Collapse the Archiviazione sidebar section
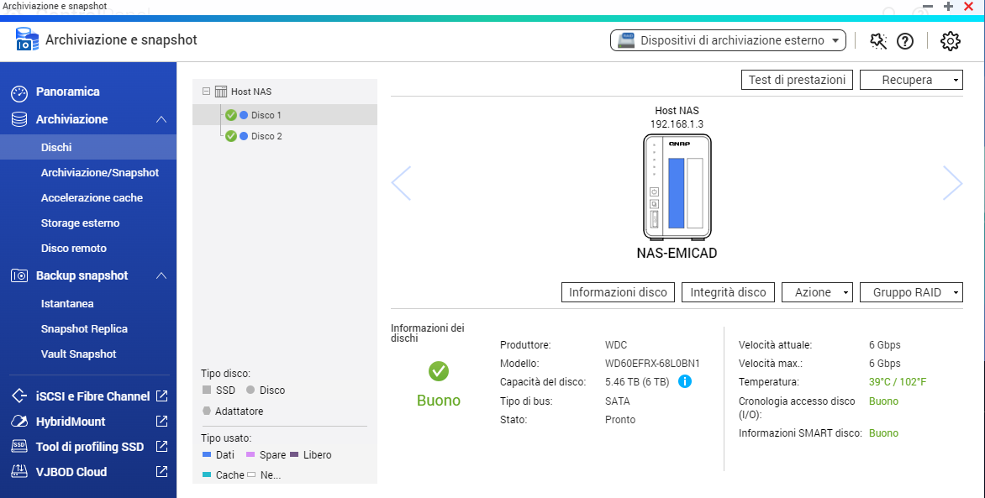Screen dimensions: 985x498 (x=161, y=119)
